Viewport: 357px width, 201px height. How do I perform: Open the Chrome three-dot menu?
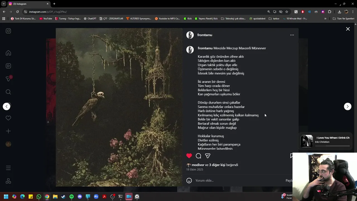(x=353, y=12)
